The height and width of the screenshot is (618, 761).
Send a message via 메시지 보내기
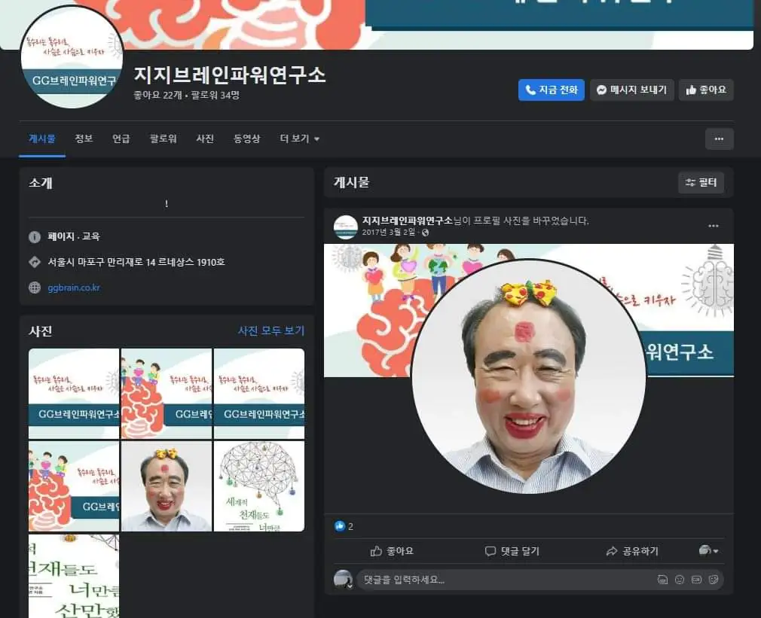click(631, 90)
